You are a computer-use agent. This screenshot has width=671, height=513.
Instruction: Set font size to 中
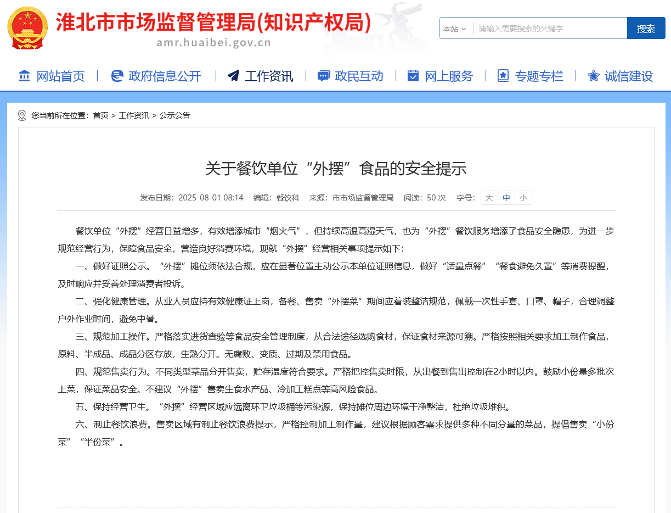(506, 198)
